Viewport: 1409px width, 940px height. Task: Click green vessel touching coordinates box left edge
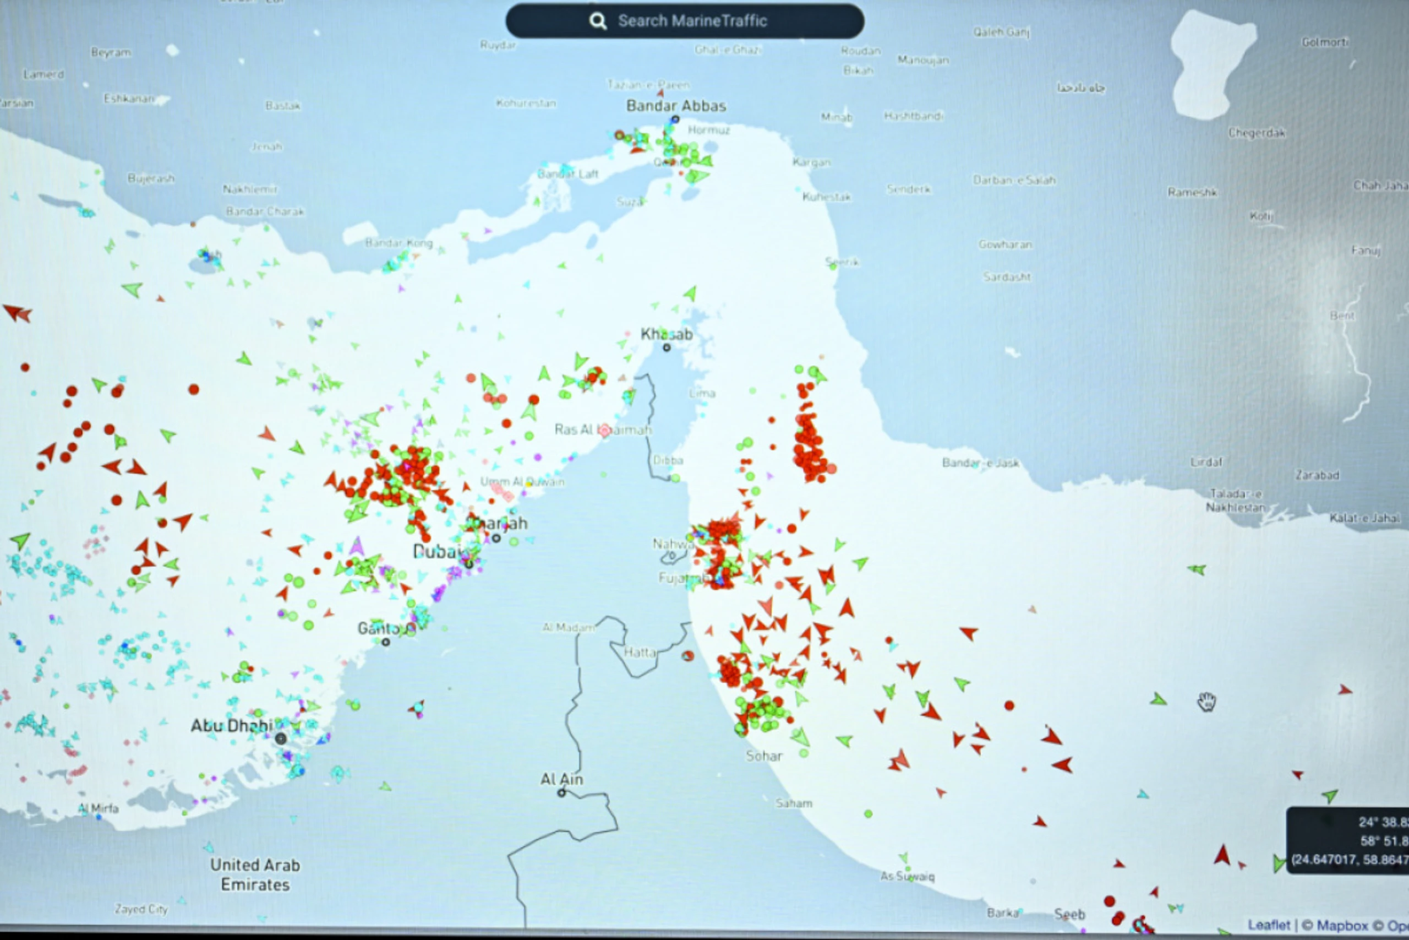tap(1279, 864)
